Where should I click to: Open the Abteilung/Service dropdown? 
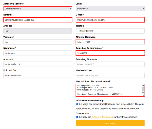click(x=38, y=9)
